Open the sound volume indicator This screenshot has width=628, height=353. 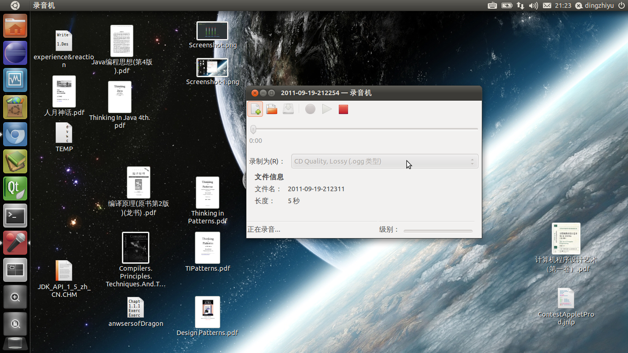click(533, 6)
